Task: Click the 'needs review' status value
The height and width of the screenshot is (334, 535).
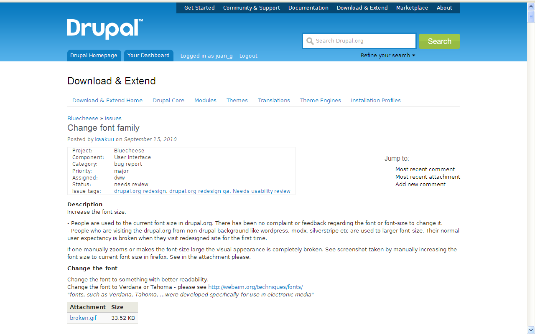Action: [x=131, y=185]
